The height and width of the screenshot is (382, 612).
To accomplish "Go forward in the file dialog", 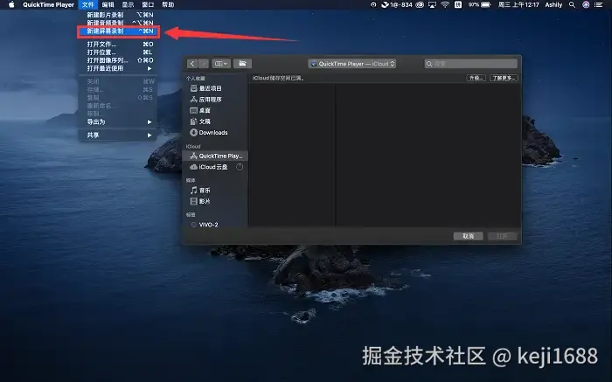I will (204, 64).
